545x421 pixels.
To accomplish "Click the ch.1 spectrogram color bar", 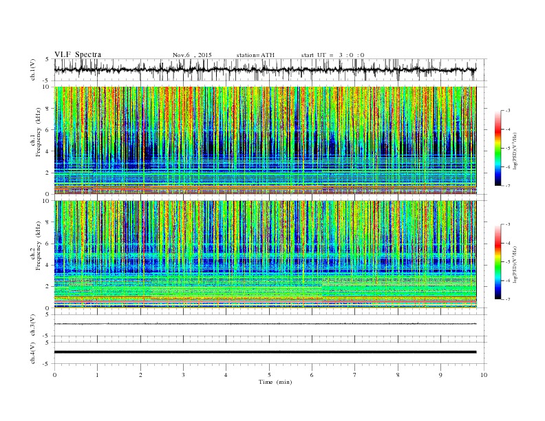I will 498,148.
